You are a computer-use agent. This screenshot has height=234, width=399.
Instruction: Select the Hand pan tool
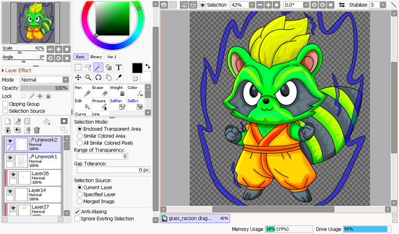point(109,77)
